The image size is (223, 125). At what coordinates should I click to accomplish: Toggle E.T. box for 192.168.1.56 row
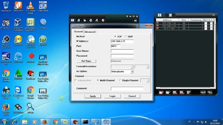211,23
